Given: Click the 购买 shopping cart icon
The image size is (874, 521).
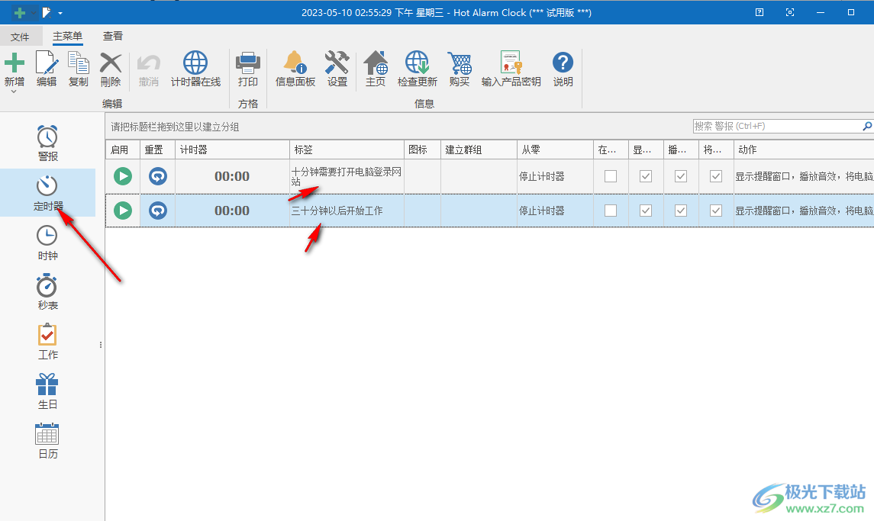Looking at the screenshot, I should click(460, 63).
